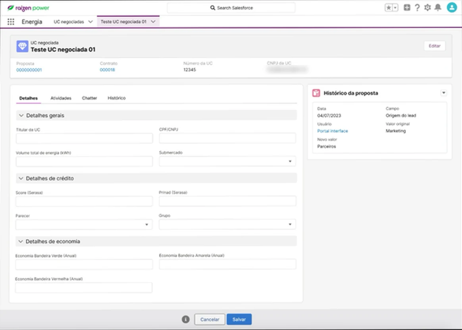Open Contrato link 000018
The image size is (462, 330).
pos(107,70)
